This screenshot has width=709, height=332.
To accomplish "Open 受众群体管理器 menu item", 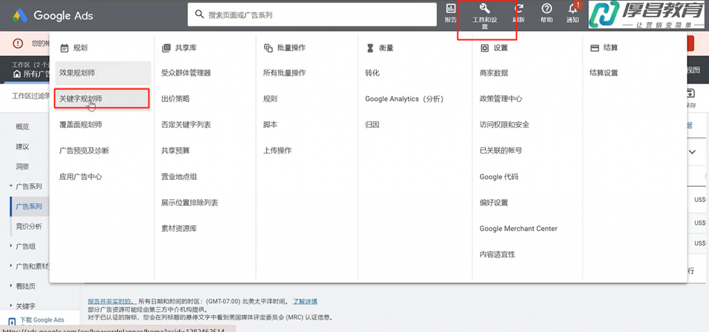I will point(186,73).
